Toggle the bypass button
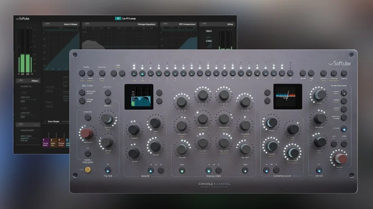The height and width of the screenshot is (209, 373). (x=344, y=73)
